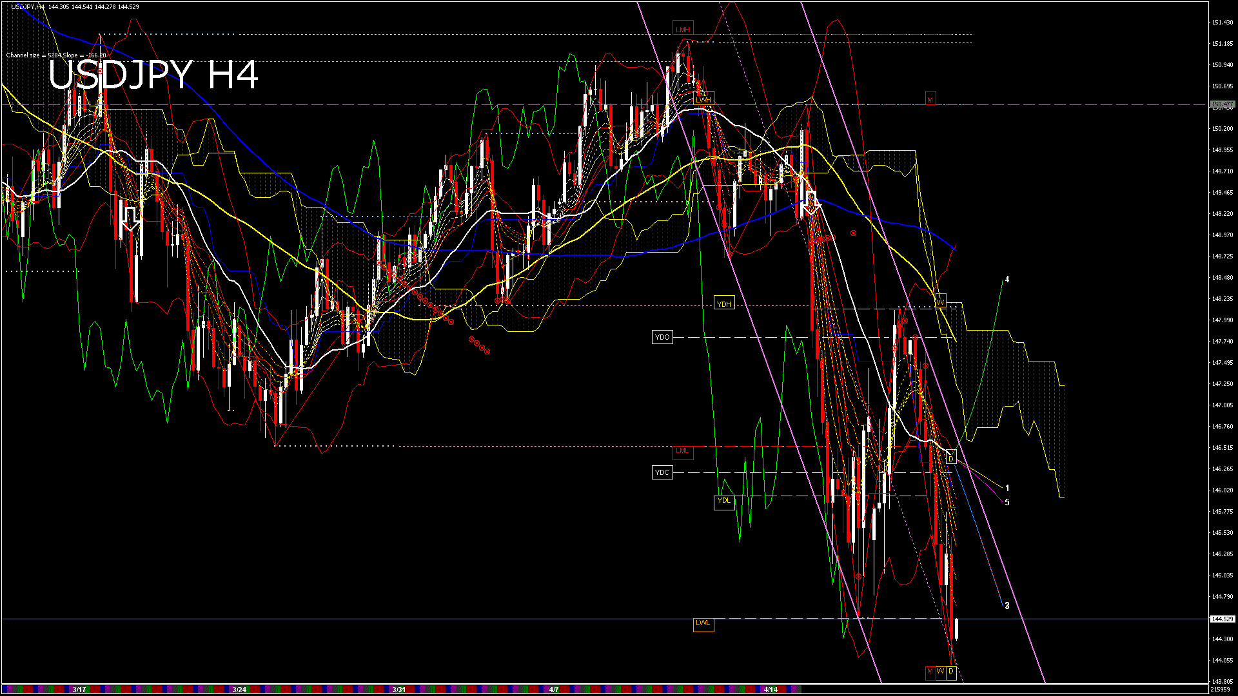The image size is (1238, 696).
Task: Click the gray 150.477 price tag
Action: (x=1223, y=104)
